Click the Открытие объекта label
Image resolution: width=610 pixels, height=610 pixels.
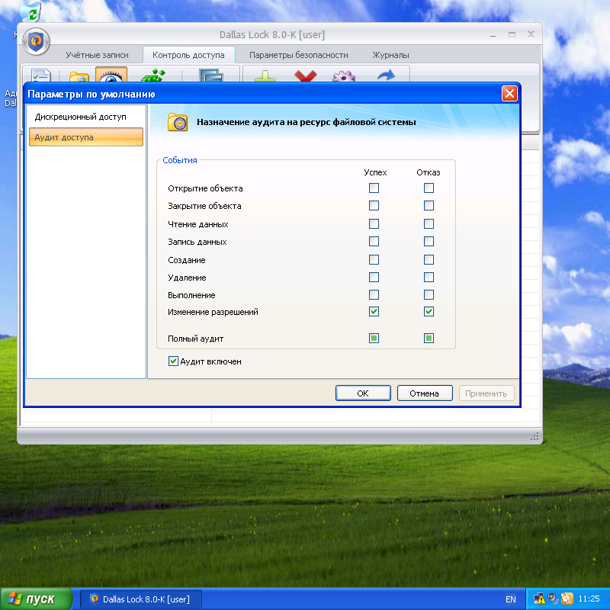pos(205,188)
